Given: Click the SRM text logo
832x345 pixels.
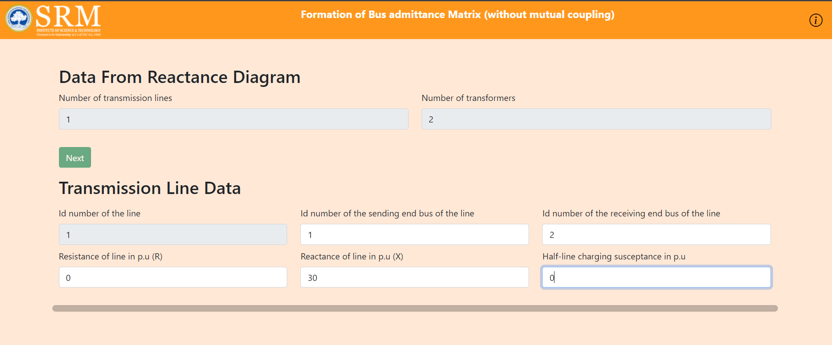Looking at the screenshot, I should point(68,20).
